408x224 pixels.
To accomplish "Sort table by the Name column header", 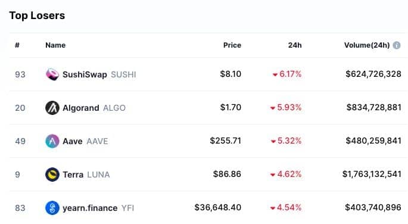I will coord(55,45).
